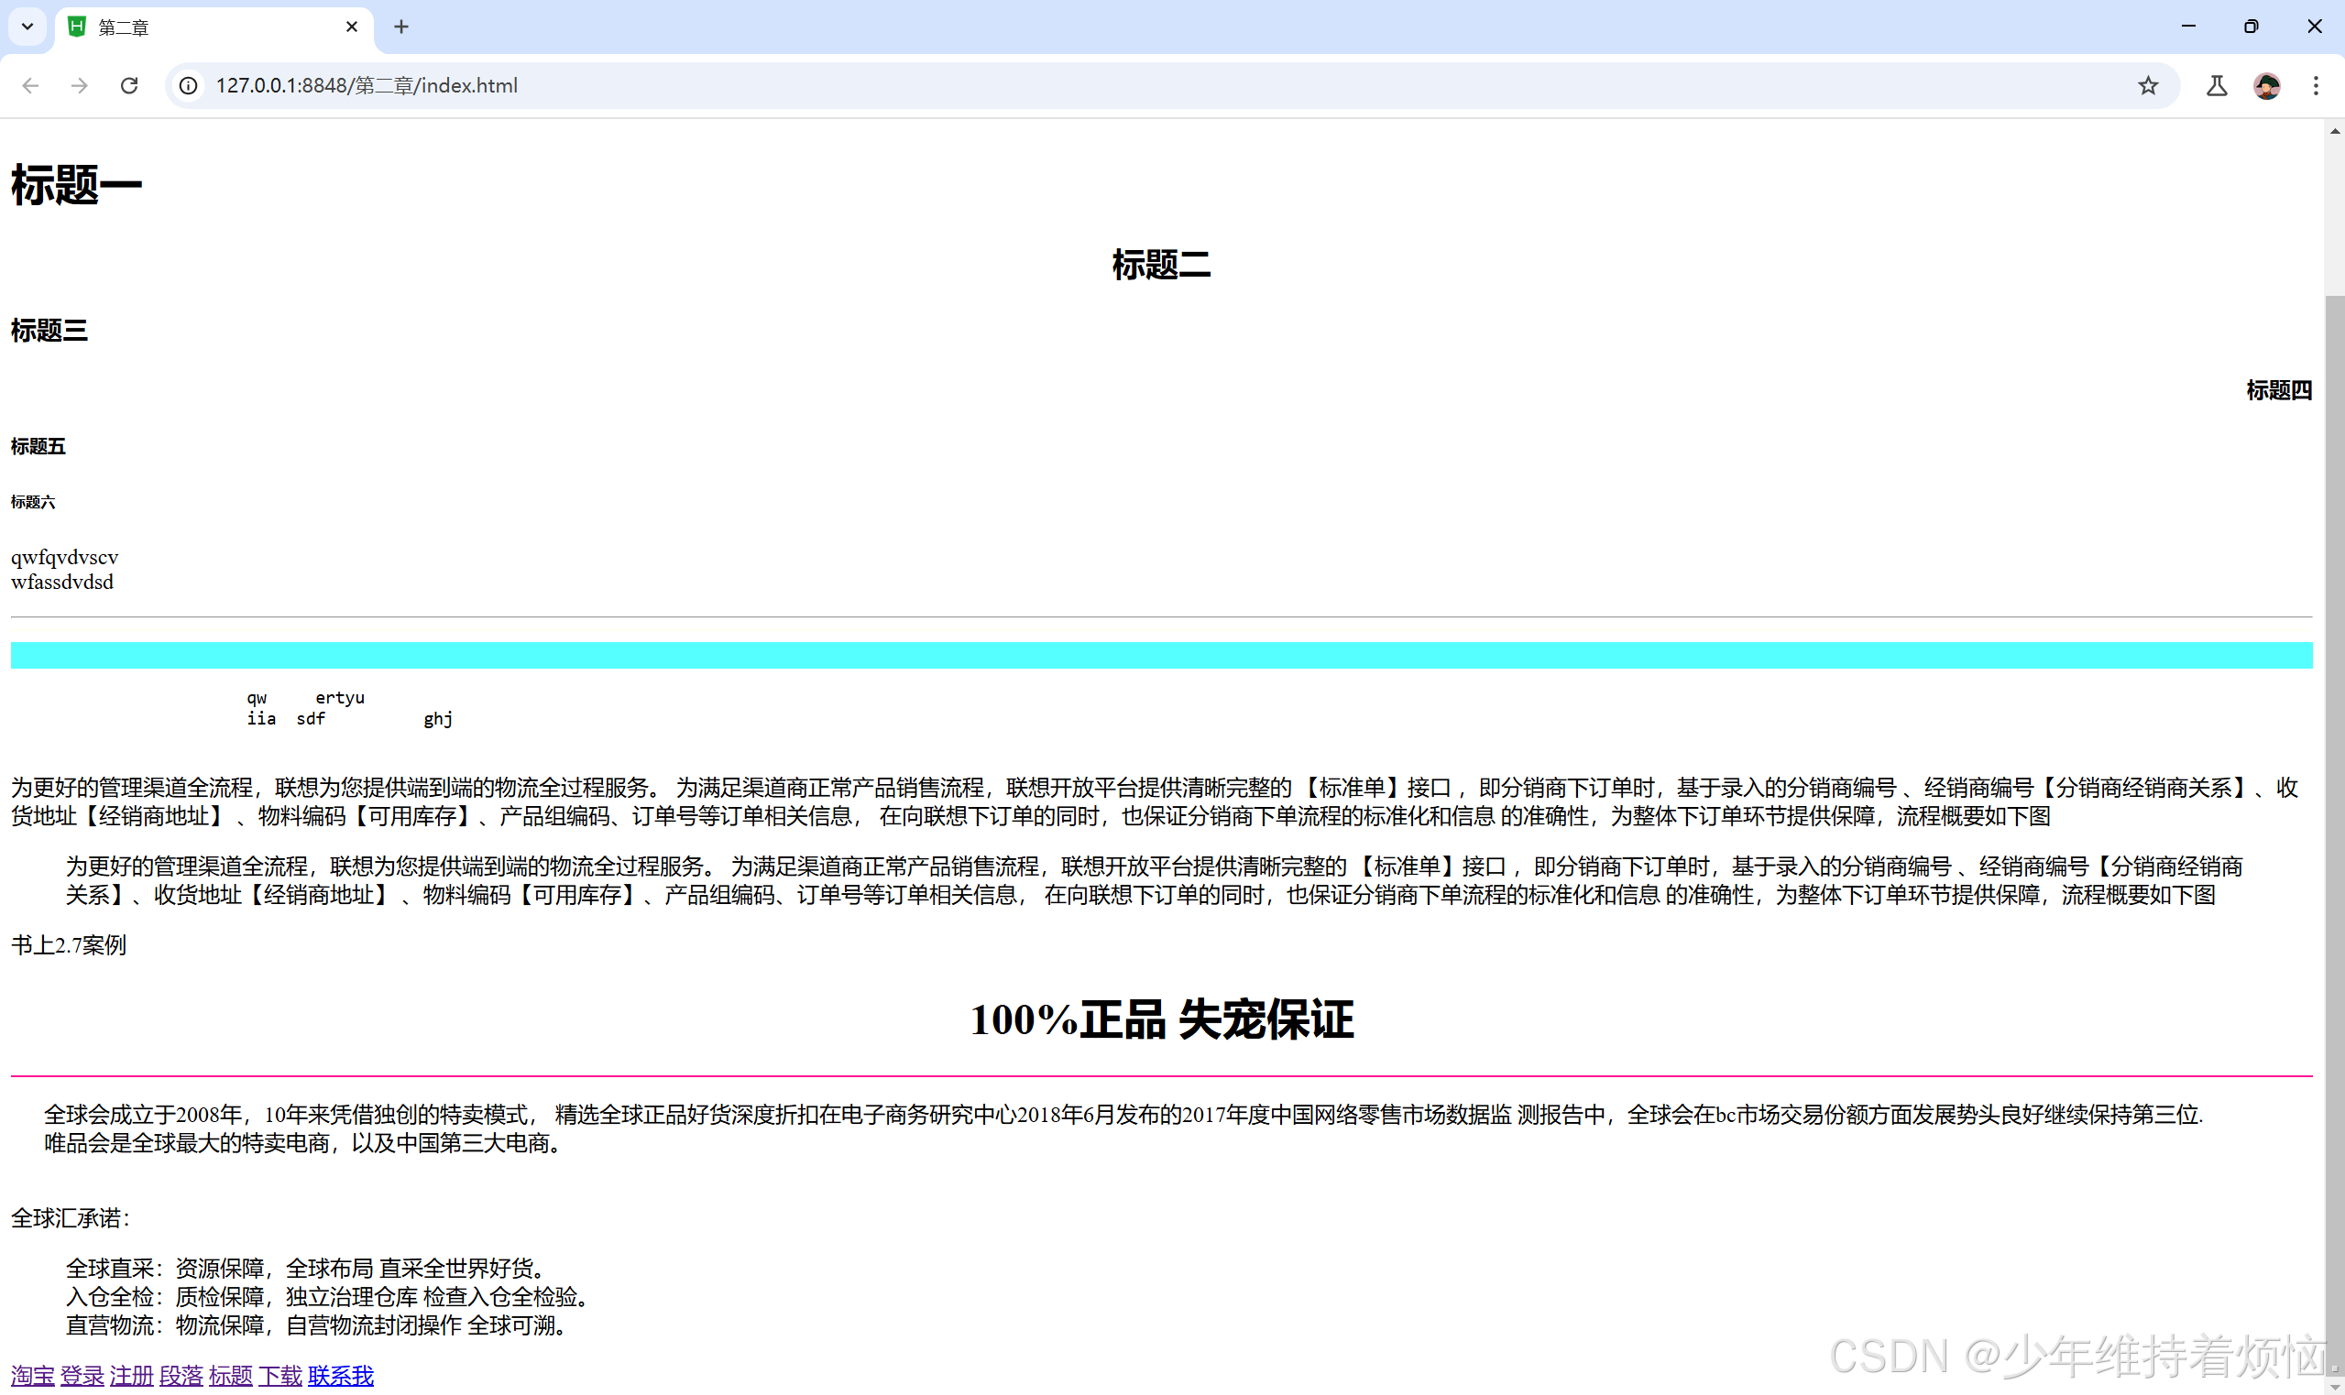Screen dimensions: 2345x1395
Task: Click the forward navigation arrow
Action: [80, 85]
